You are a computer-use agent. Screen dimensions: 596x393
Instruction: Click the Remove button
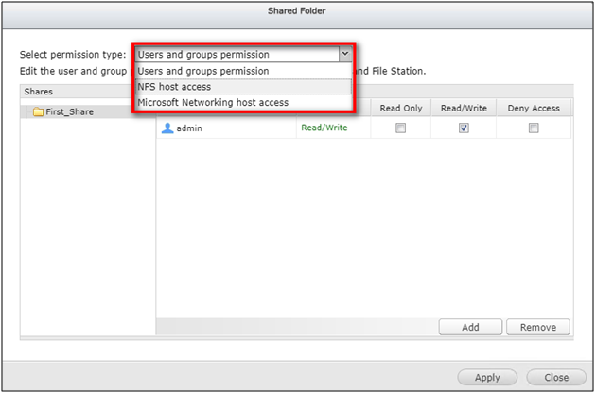point(538,327)
